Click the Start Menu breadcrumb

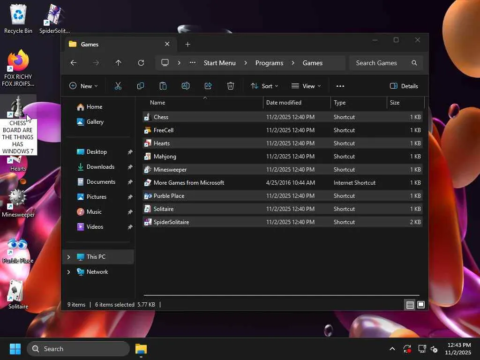(220, 63)
